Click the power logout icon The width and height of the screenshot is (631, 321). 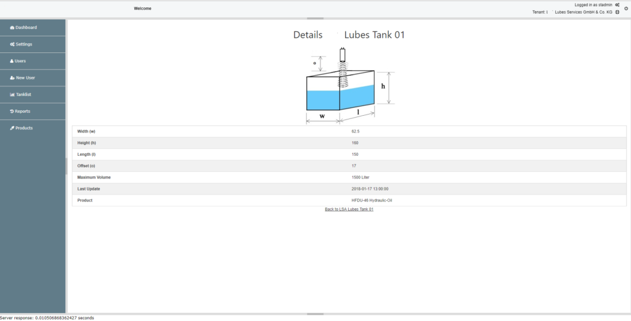(626, 8)
